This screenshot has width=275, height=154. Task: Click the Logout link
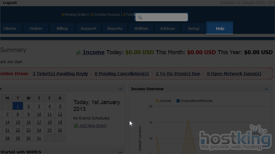click(x=10, y=3)
